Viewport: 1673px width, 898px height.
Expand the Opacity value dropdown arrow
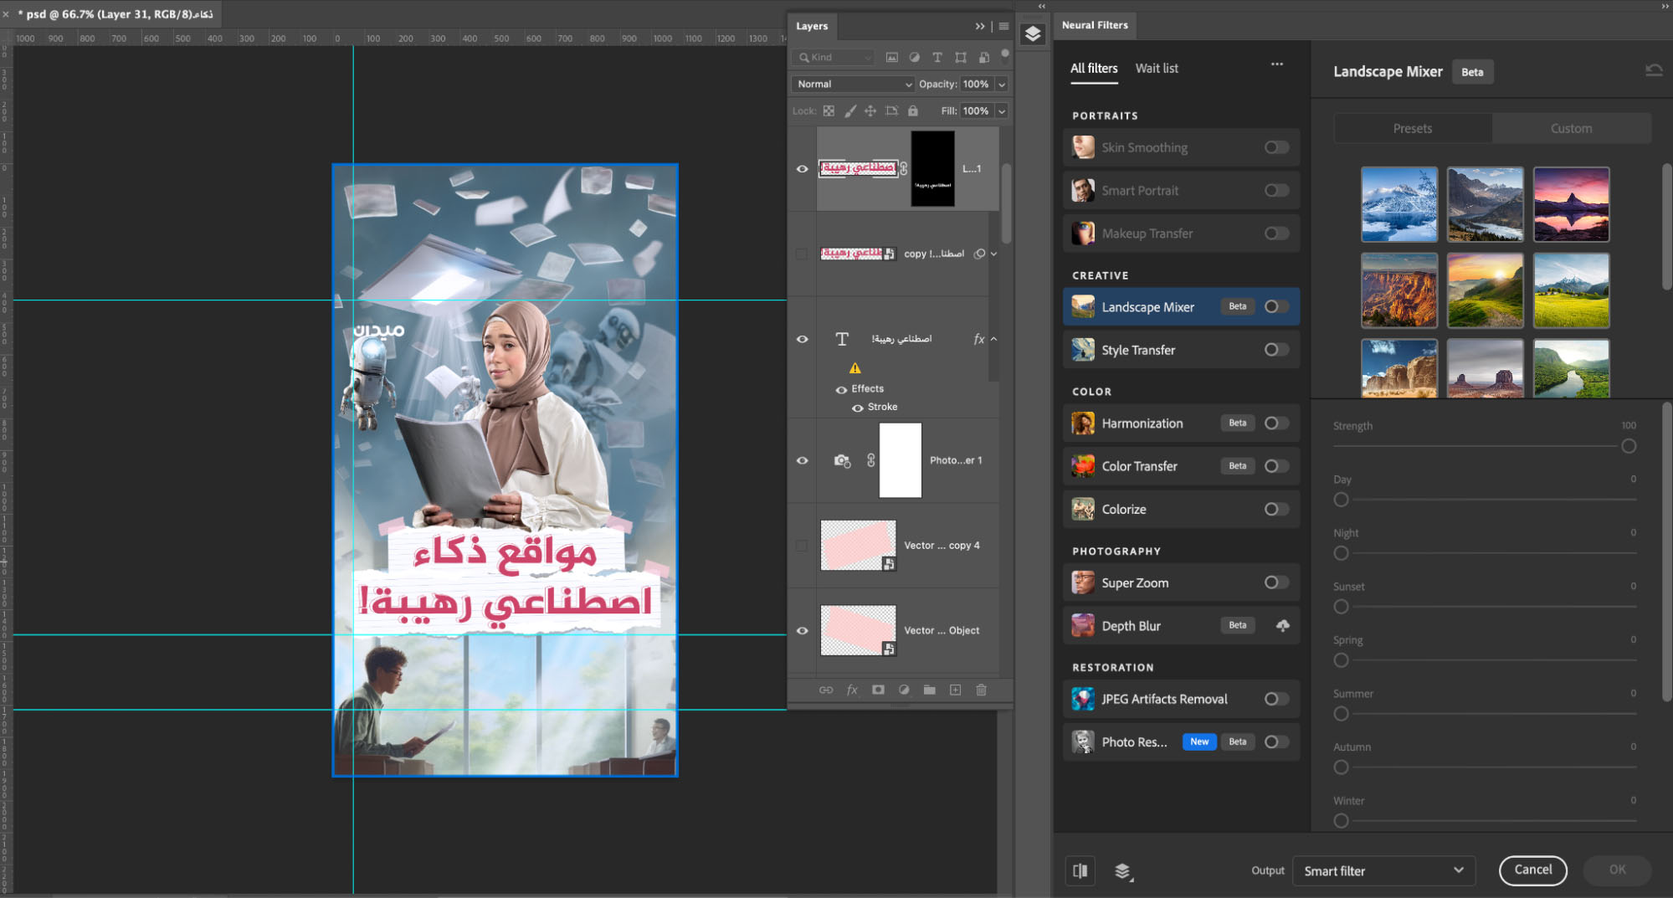point(1002,84)
